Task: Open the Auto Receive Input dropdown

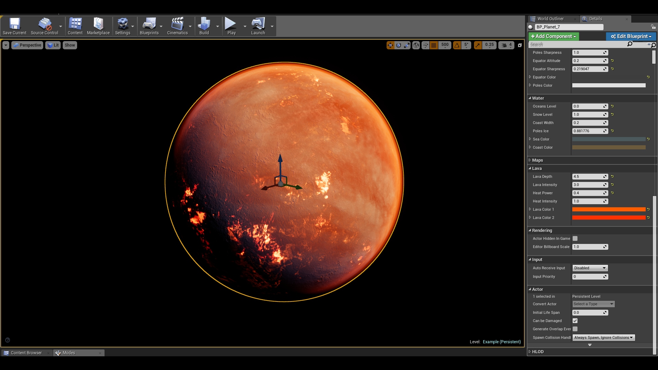Action: (x=589, y=268)
